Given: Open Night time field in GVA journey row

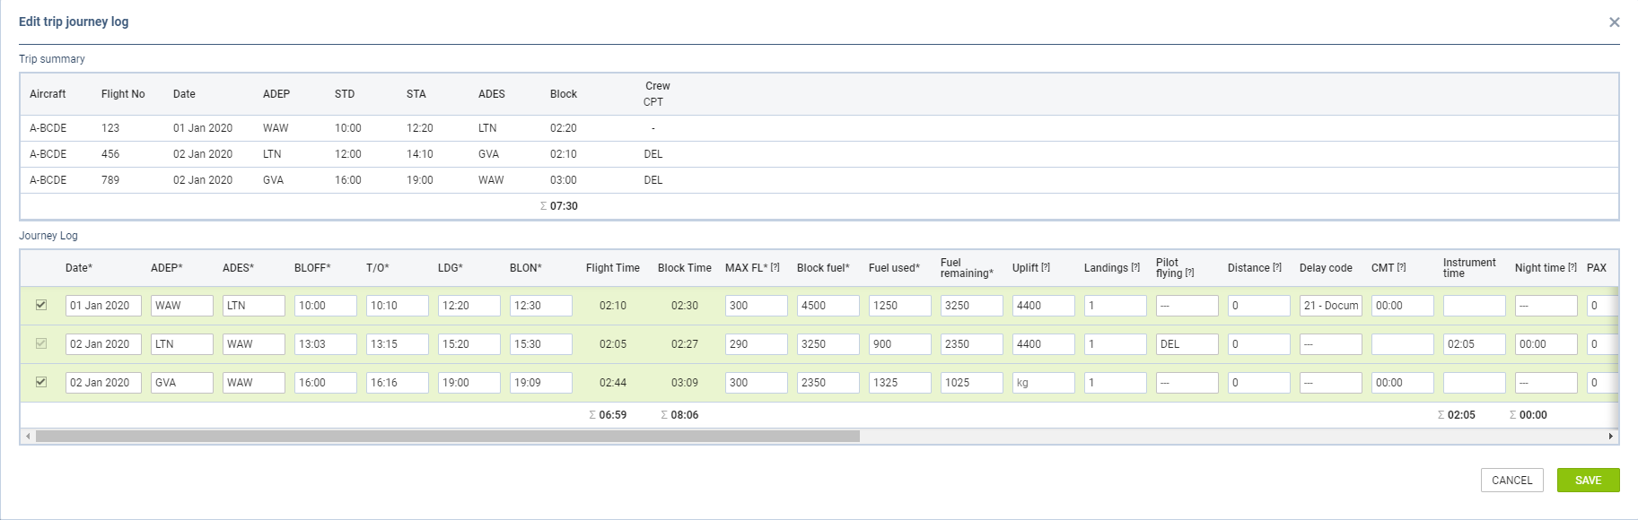Looking at the screenshot, I should [x=1546, y=383].
